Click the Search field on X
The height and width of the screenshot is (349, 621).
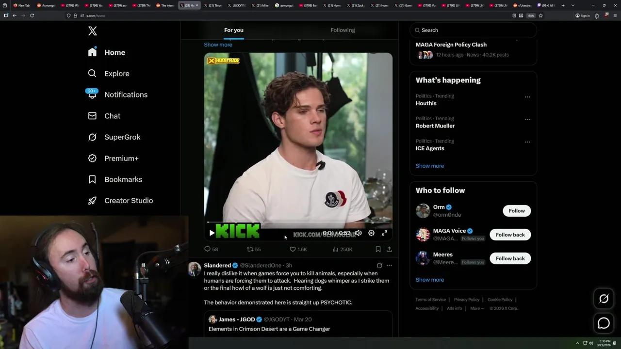click(x=474, y=30)
